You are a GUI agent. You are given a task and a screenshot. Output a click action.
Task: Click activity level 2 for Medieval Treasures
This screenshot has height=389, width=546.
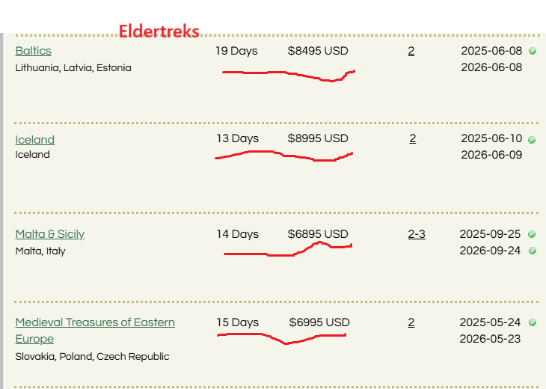point(411,322)
